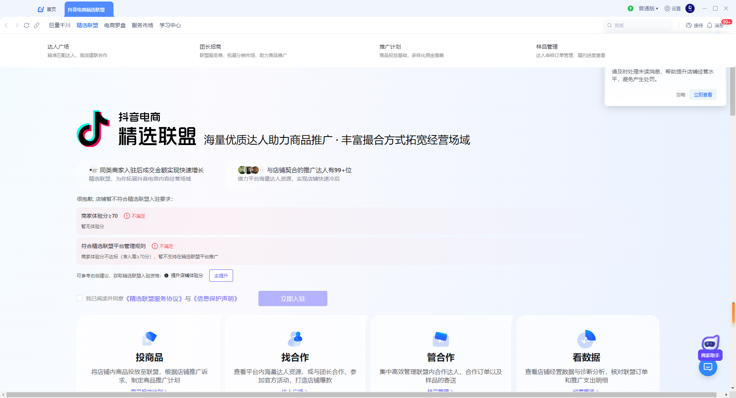
Task: Open 消息 notifications bell
Action: click(715, 25)
